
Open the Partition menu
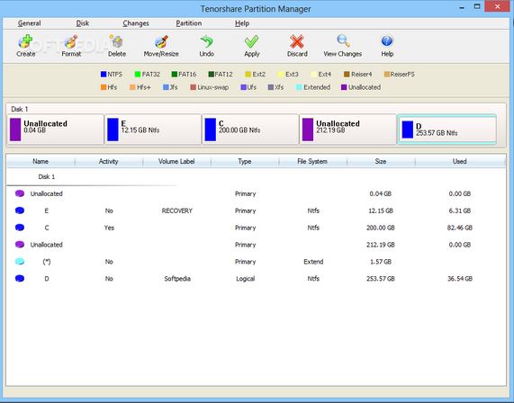click(189, 23)
